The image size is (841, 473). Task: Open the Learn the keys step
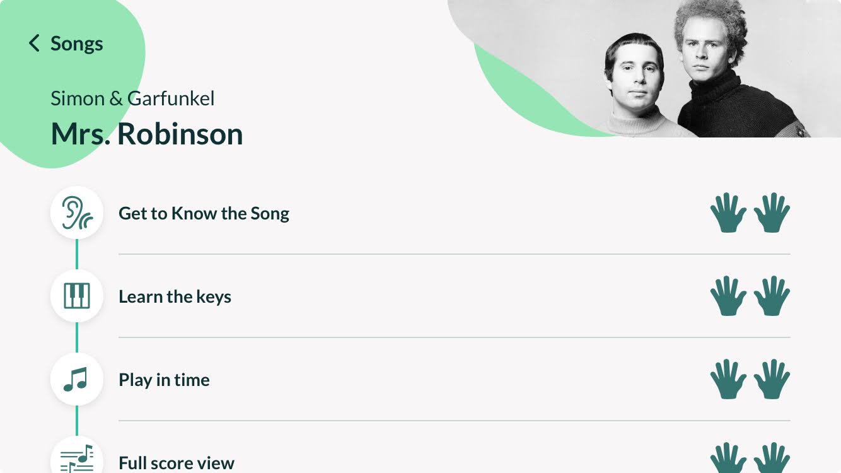click(420, 296)
